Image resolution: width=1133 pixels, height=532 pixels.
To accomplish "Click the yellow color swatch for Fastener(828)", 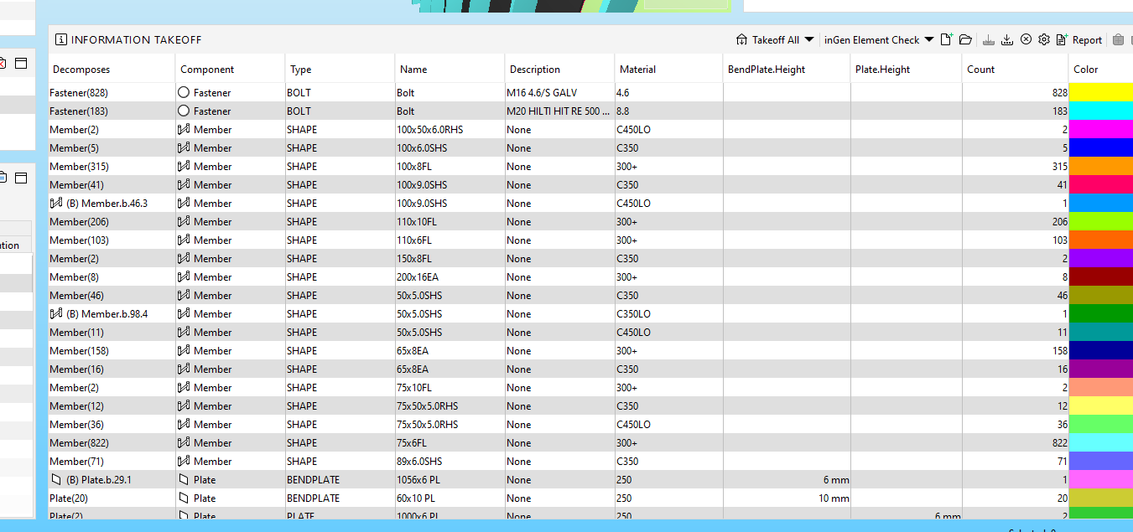I will pyautogui.click(x=1101, y=92).
